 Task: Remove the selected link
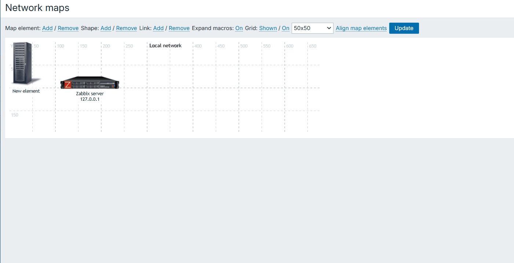tap(179, 28)
